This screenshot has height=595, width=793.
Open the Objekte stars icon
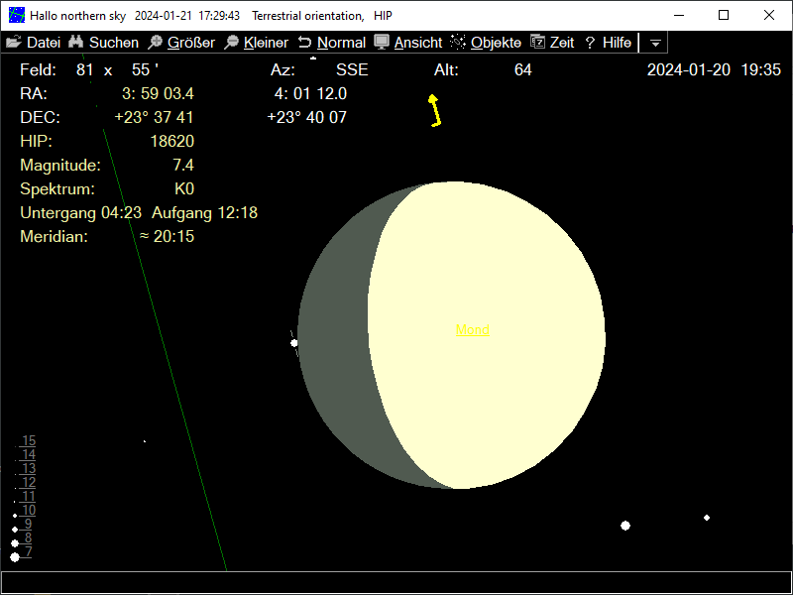[x=458, y=43]
